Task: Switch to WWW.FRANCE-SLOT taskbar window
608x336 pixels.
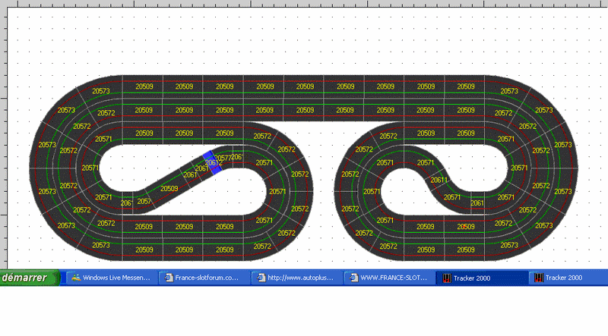Action: 388,278
